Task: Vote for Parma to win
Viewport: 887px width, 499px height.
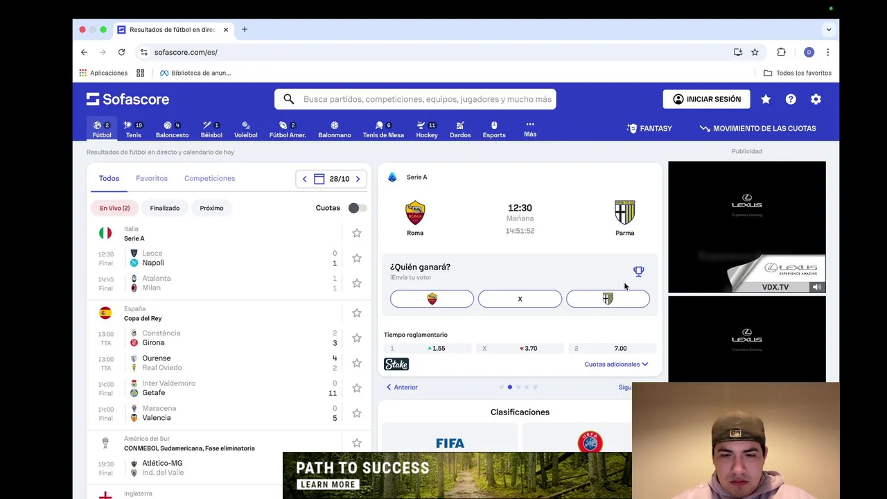Action: click(x=608, y=299)
